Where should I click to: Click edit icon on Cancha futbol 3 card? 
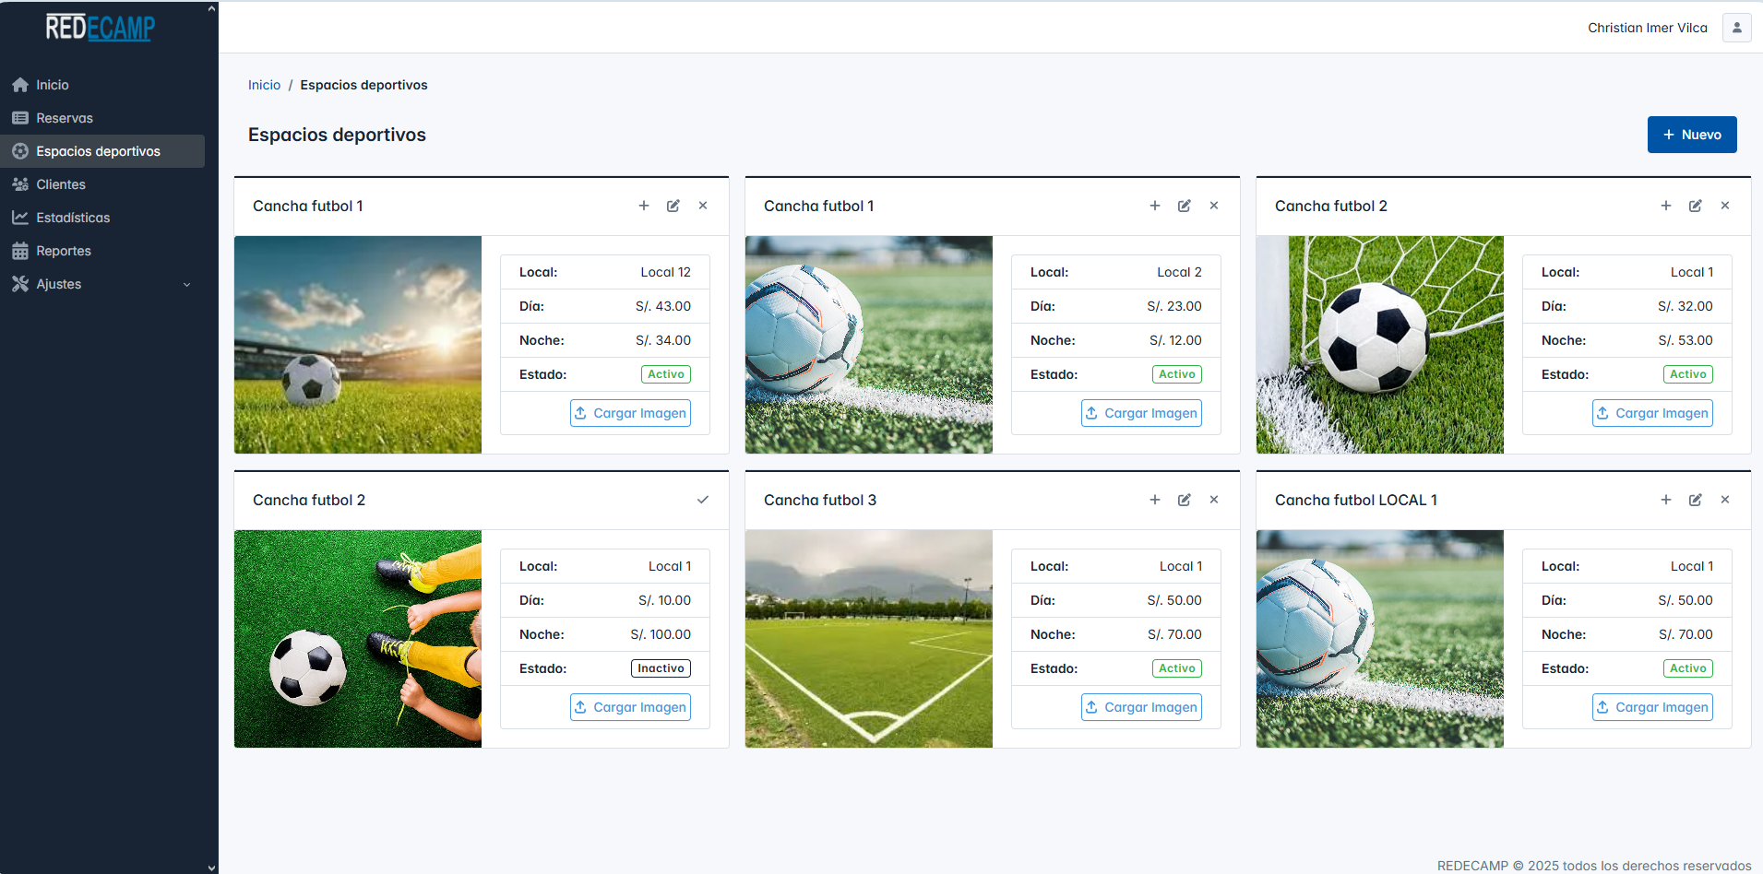(x=1184, y=500)
